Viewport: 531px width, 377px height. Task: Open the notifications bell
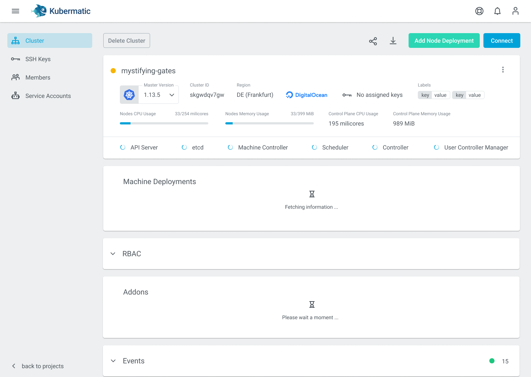tap(497, 11)
